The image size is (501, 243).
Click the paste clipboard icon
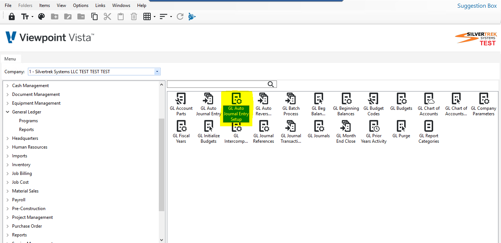[x=121, y=16]
